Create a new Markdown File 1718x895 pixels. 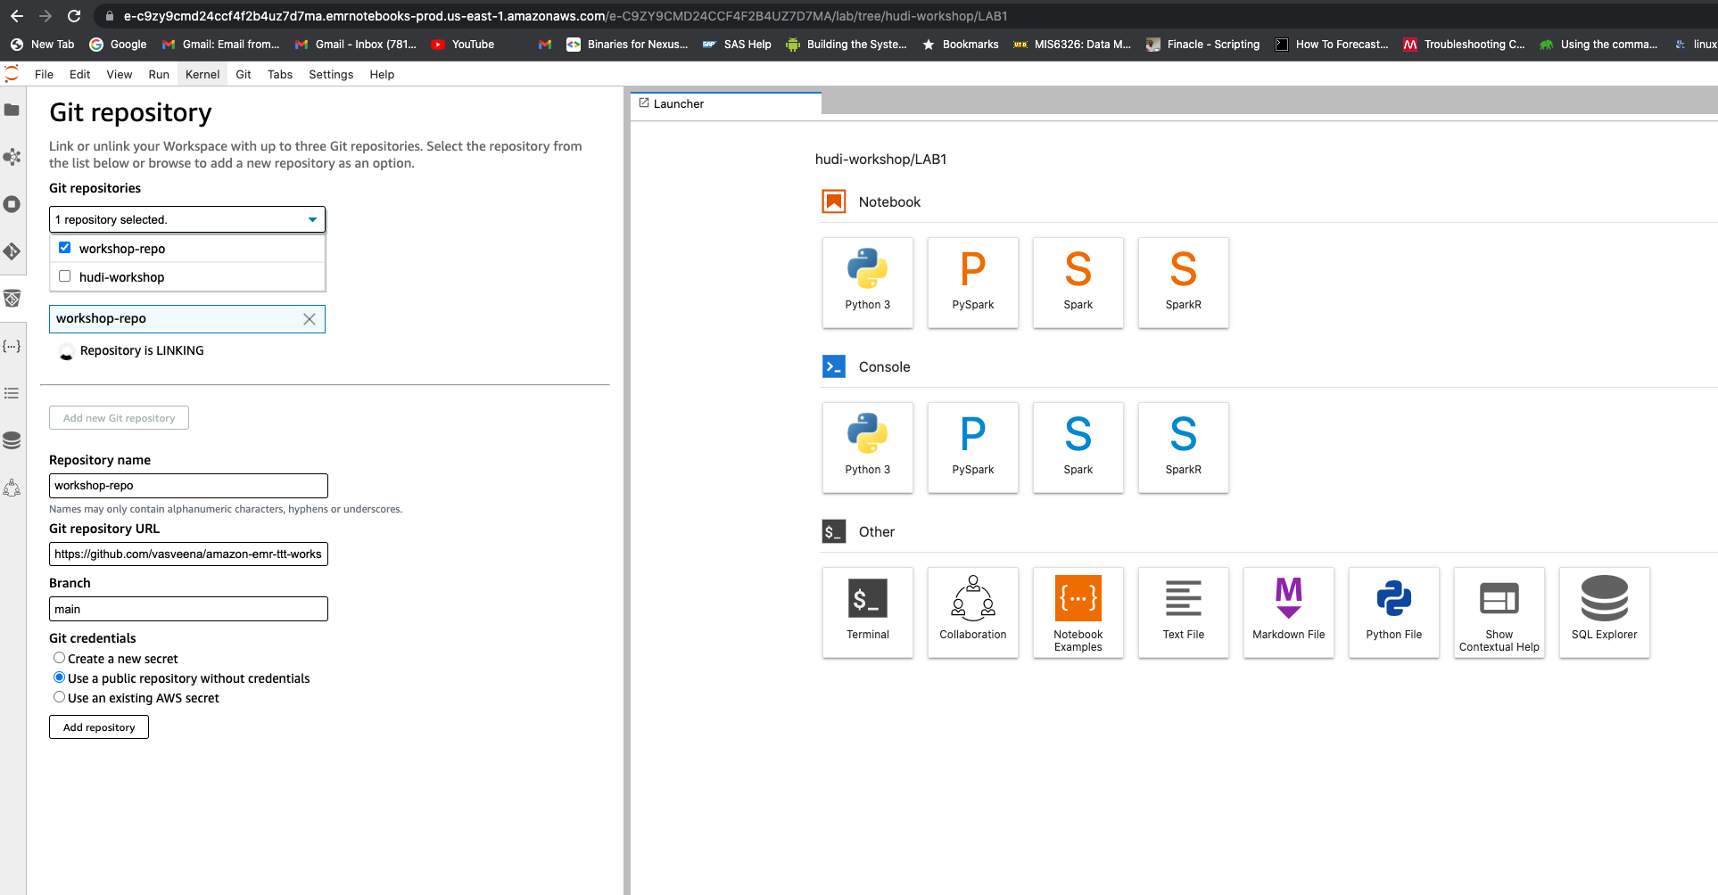(x=1289, y=612)
